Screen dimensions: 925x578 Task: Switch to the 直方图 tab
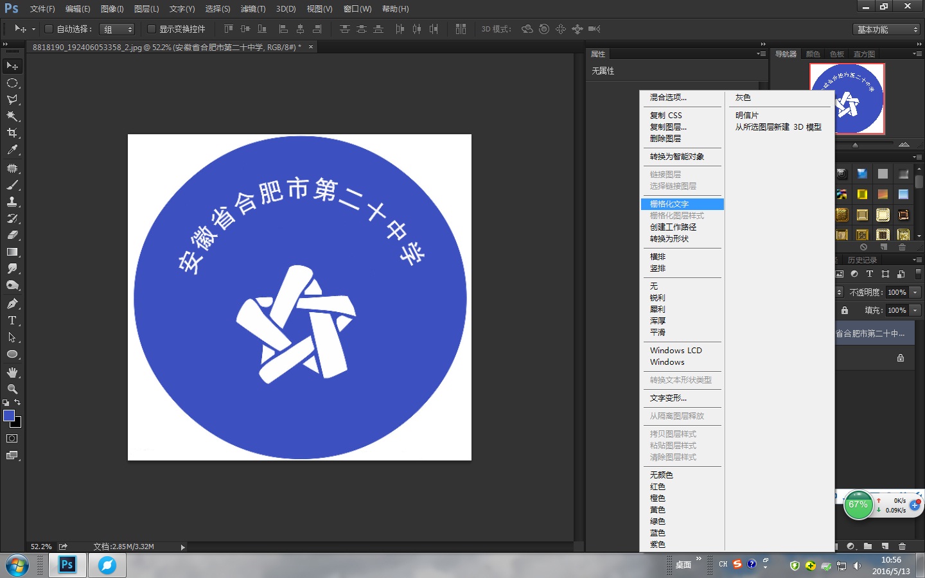(864, 54)
